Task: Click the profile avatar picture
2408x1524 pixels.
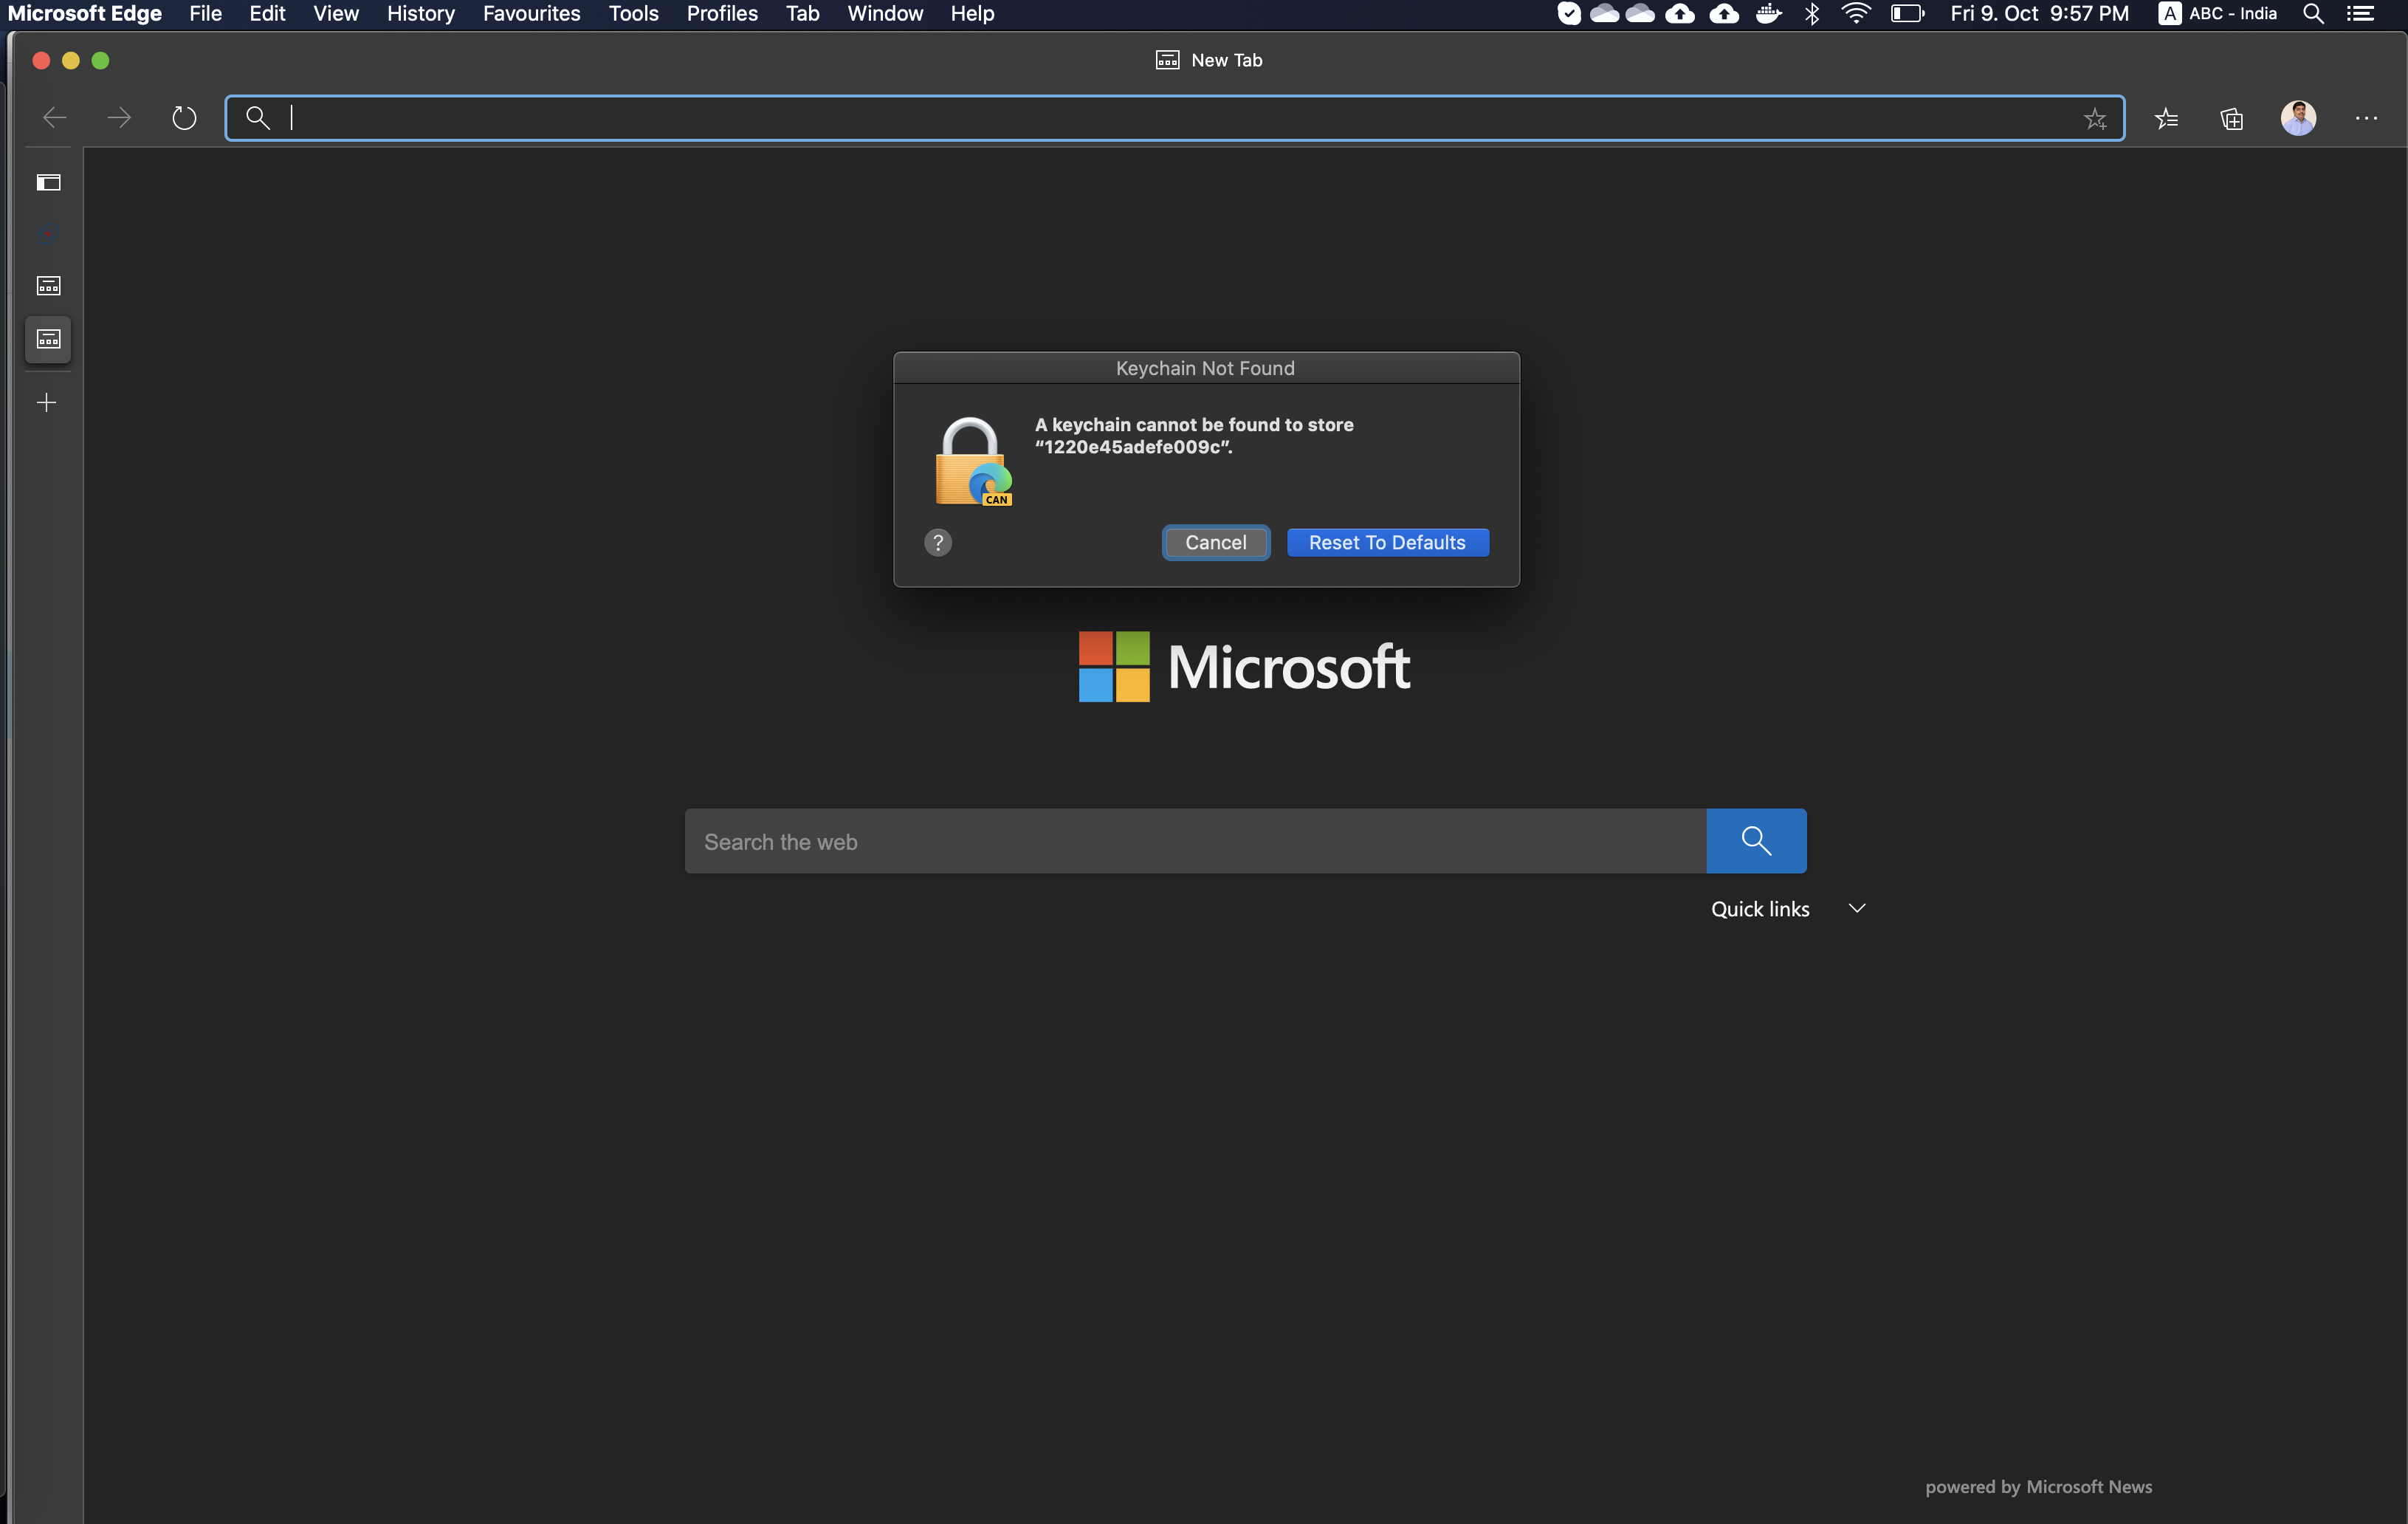Action: click(x=2298, y=118)
